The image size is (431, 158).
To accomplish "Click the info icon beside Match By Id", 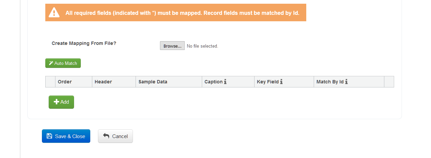I will (346, 82).
